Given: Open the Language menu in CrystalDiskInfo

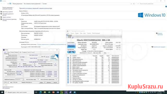Looking at the screenshot, I should (x=96, y=33).
